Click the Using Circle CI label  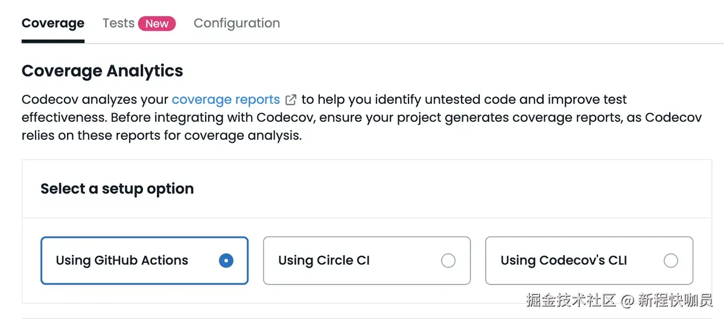[324, 261]
